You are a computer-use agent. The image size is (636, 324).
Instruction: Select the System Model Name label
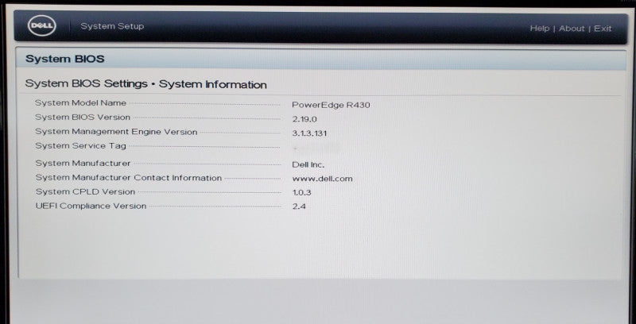click(81, 103)
